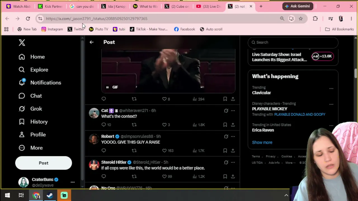The image size is (358, 201).
Task: Open Home in the X sidebar
Action: point(32,57)
